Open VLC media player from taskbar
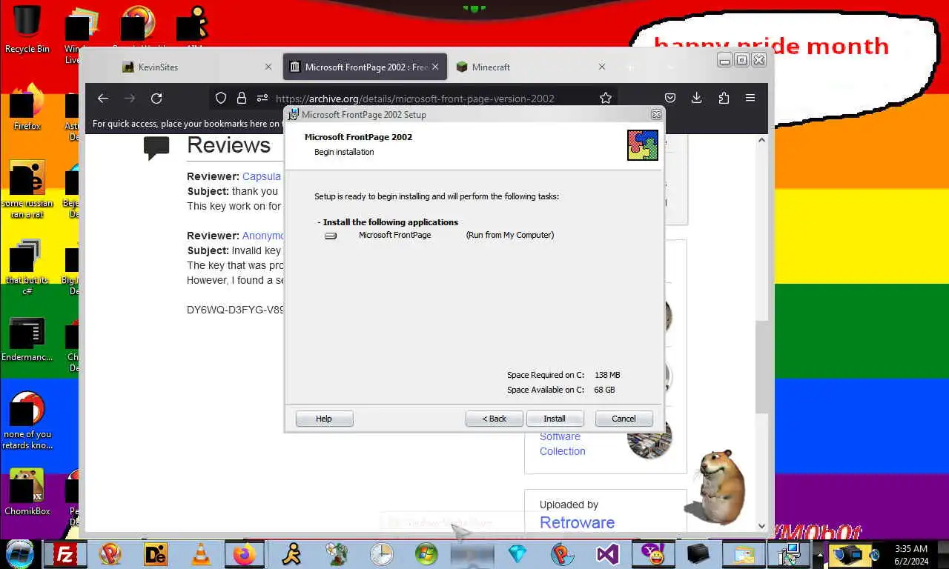This screenshot has width=949, height=569. tap(200, 553)
